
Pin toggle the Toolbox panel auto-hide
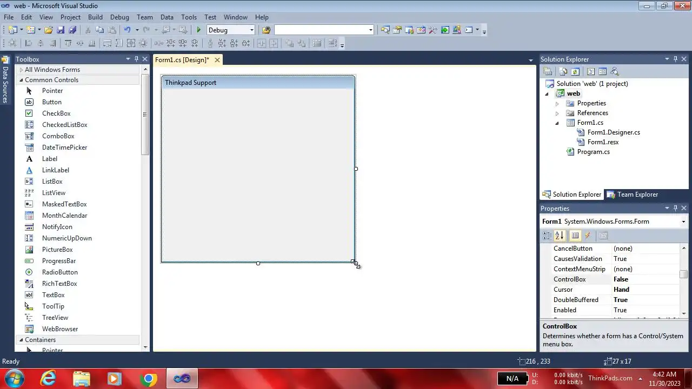coord(136,59)
